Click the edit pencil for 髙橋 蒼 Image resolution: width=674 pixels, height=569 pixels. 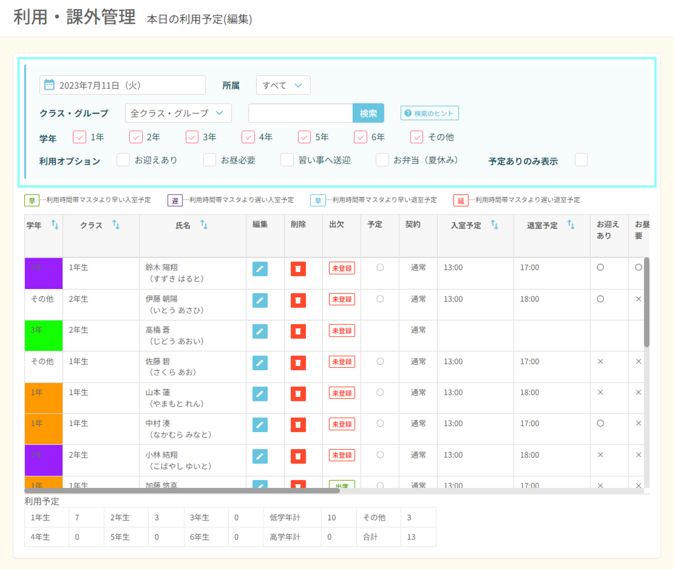pyautogui.click(x=260, y=331)
